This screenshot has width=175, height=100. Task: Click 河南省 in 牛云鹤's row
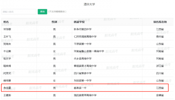[160, 51]
